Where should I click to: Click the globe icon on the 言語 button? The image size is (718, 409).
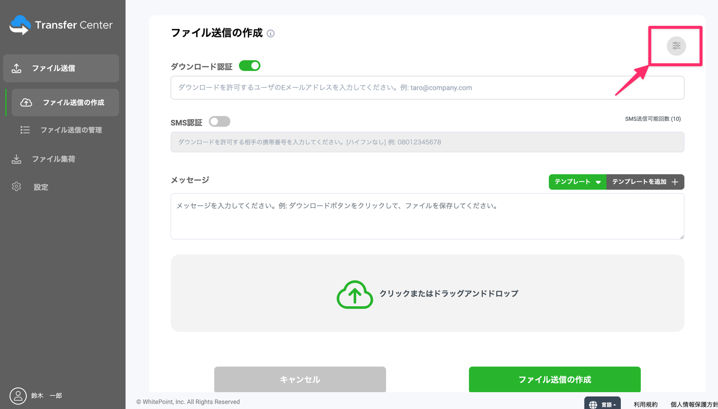coord(593,404)
